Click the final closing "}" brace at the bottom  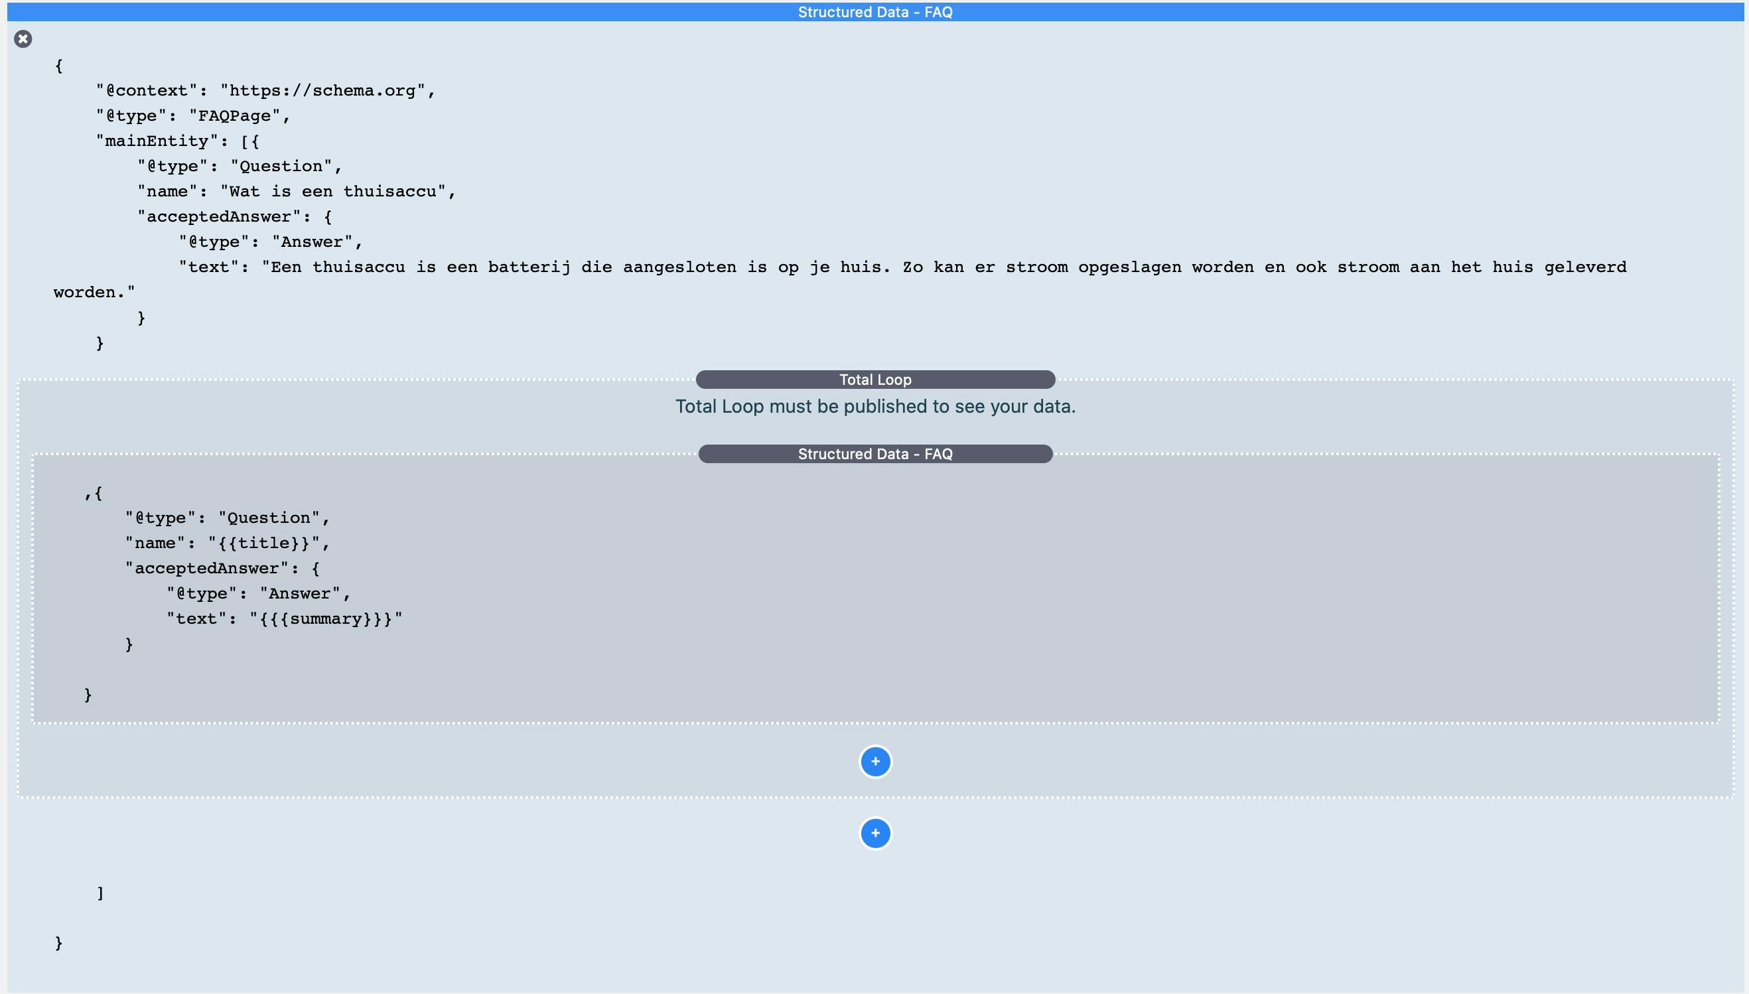pos(58,943)
